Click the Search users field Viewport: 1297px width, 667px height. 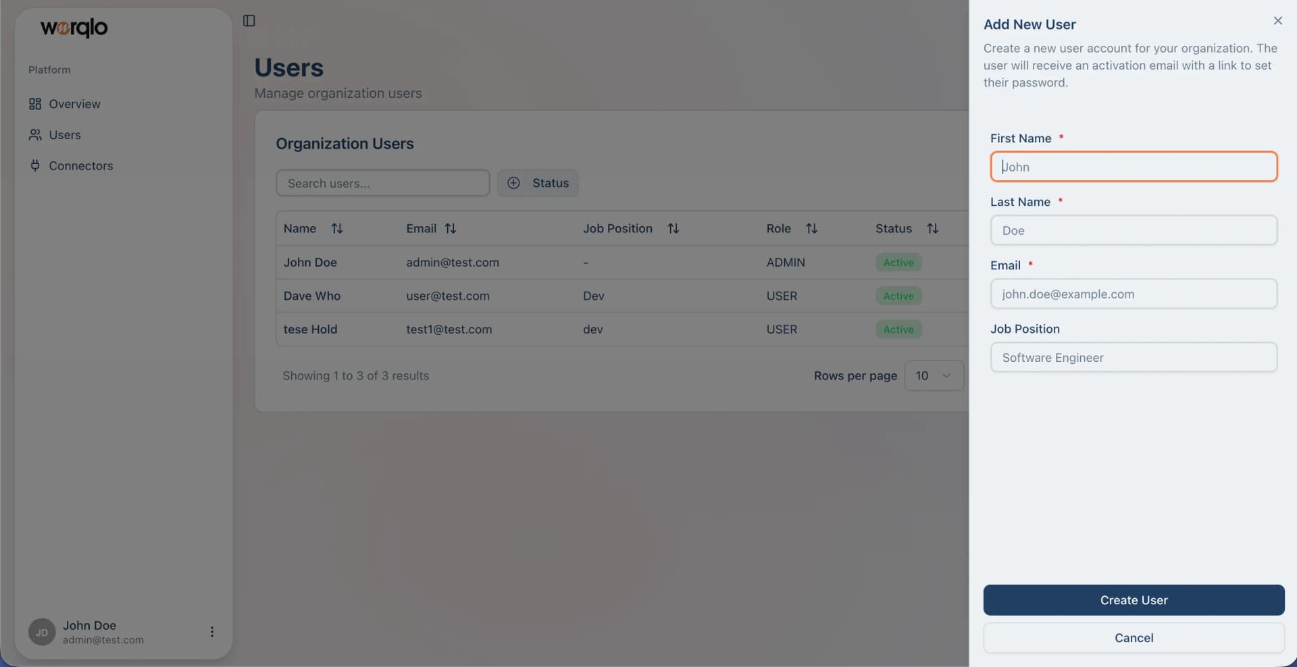pos(382,182)
